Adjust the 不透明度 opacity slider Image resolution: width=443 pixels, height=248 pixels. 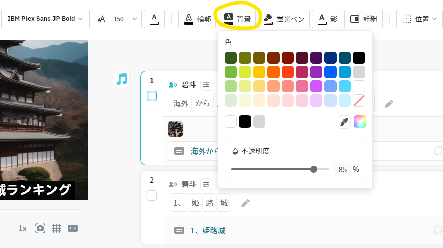tap(314, 169)
